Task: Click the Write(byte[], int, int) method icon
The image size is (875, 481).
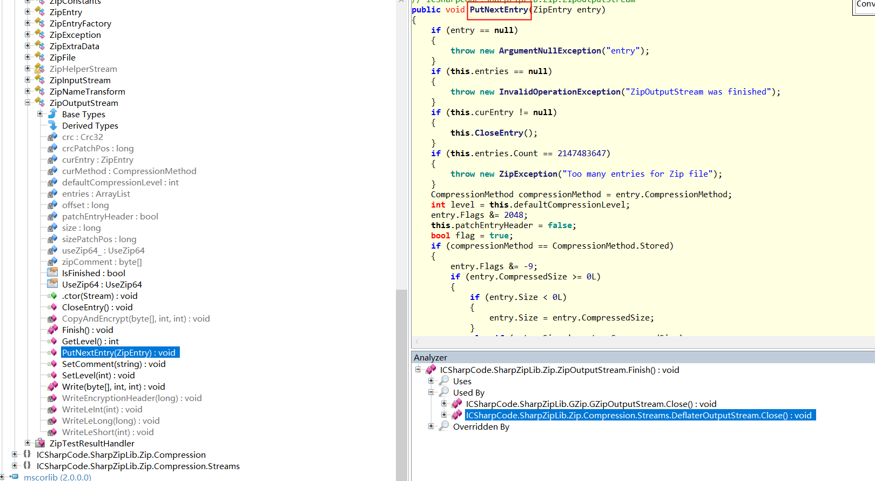Action: (x=52, y=386)
